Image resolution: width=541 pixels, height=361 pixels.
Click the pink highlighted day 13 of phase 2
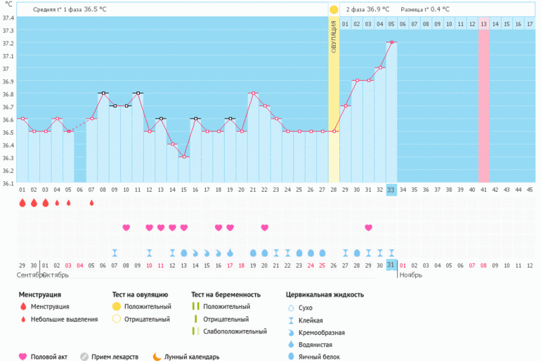click(x=484, y=25)
